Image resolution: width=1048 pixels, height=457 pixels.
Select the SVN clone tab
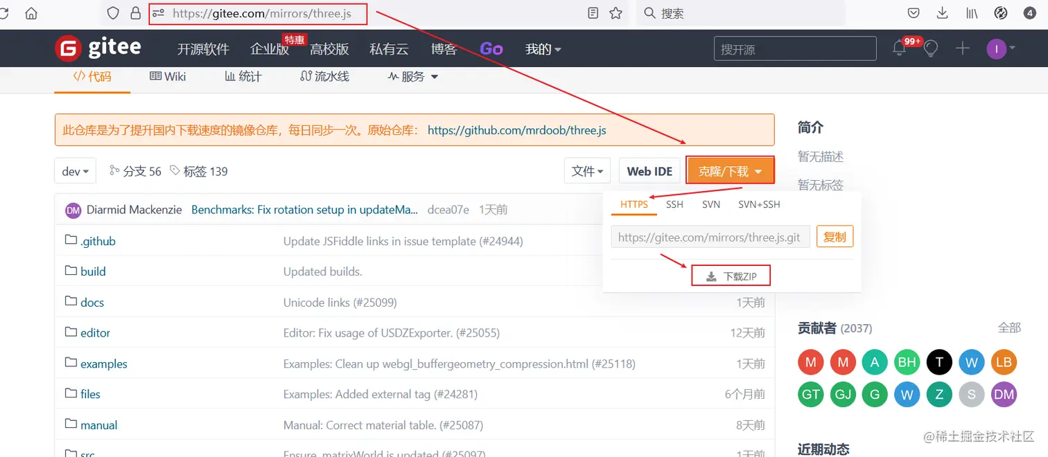711,204
